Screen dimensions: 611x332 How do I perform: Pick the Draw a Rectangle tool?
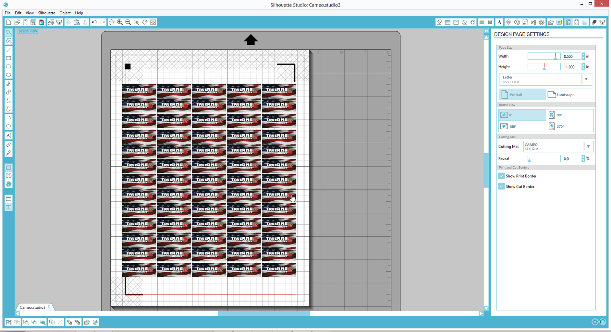point(8,58)
